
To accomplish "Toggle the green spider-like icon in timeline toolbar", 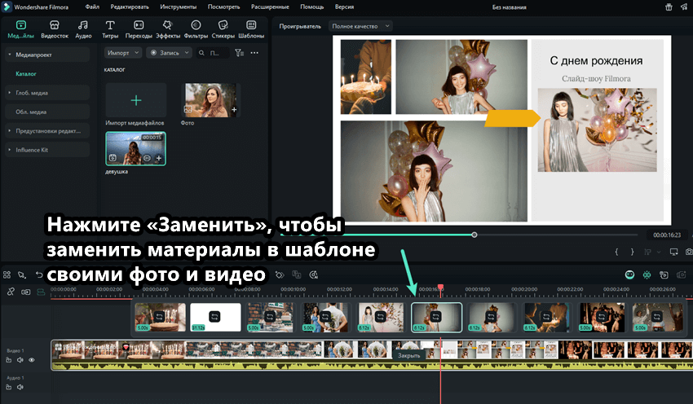I will click(x=647, y=275).
